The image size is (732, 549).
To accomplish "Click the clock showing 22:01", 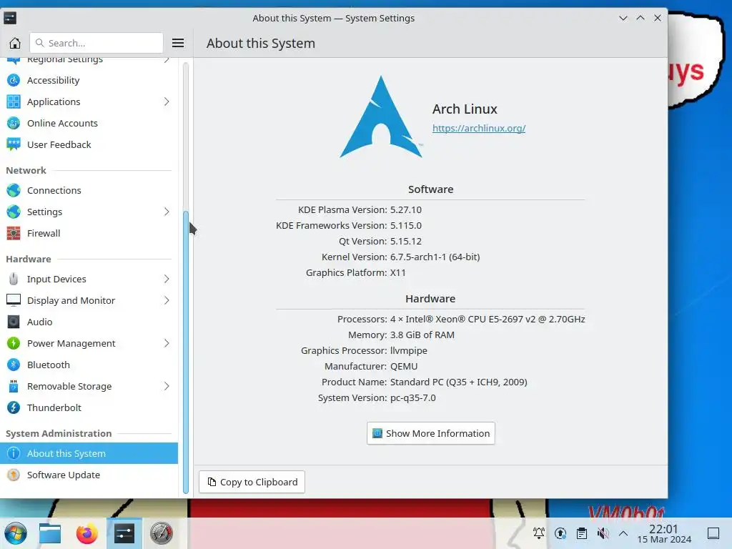I will pyautogui.click(x=663, y=529).
